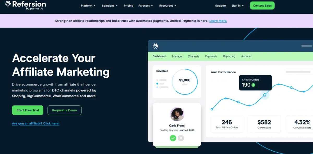Select the Dashboard tab in mockup
The height and width of the screenshot is (154, 313).
coord(159,56)
